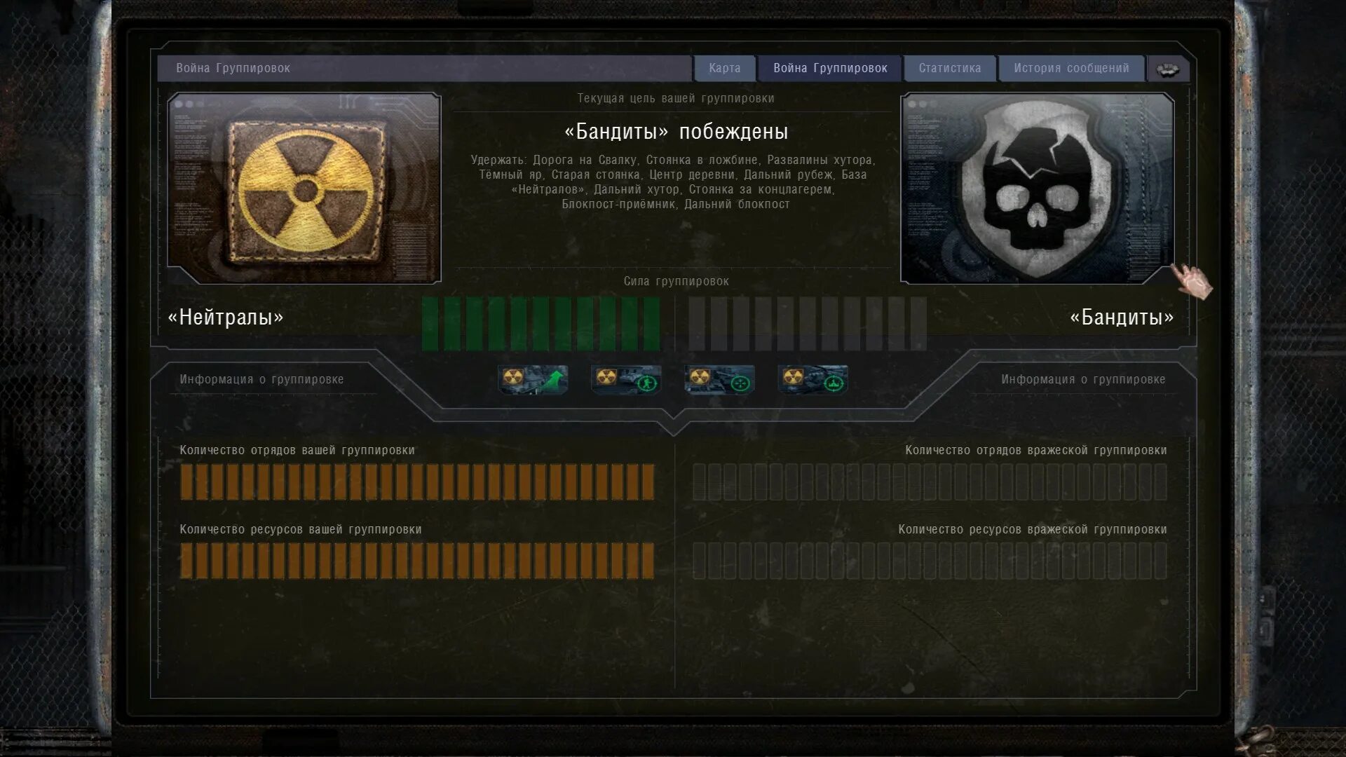Click the green Neutrals faction strength bar
The height and width of the screenshot is (757, 1346).
(541, 323)
